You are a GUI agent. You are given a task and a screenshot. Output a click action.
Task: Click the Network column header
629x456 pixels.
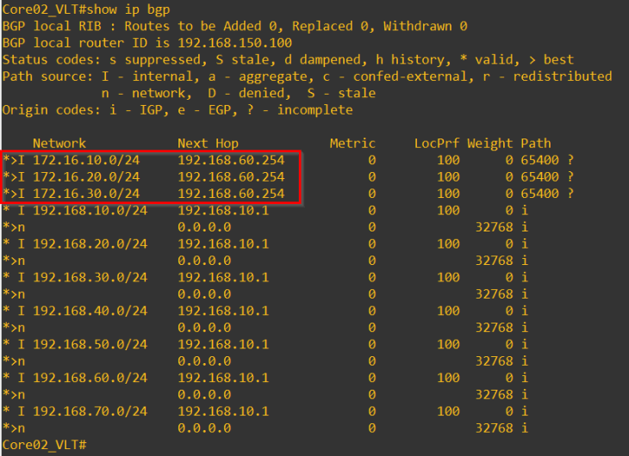click(59, 144)
